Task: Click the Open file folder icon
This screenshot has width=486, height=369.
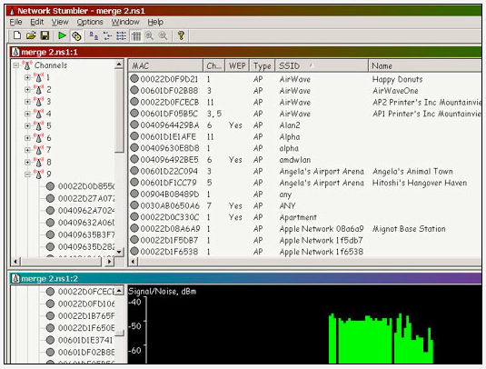Action: 31,35
